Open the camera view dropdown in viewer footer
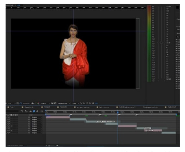 click(64, 103)
